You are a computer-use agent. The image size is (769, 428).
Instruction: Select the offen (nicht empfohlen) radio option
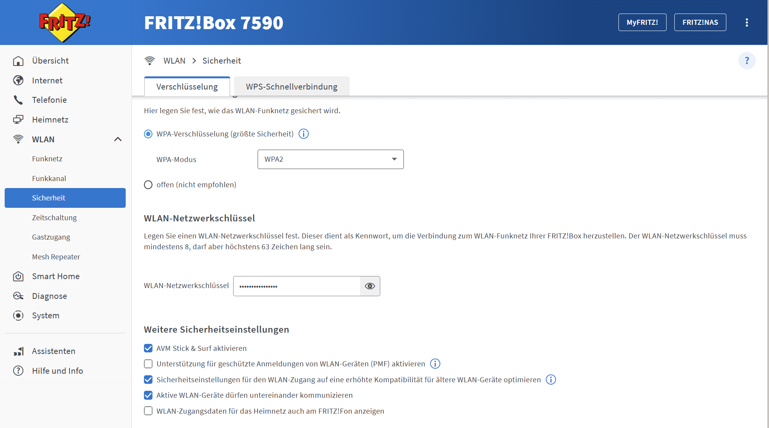pyautogui.click(x=148, y=185)
